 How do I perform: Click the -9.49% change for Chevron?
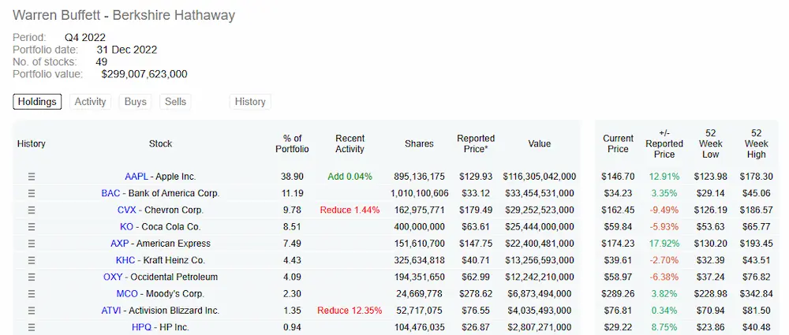coord(664,210)
